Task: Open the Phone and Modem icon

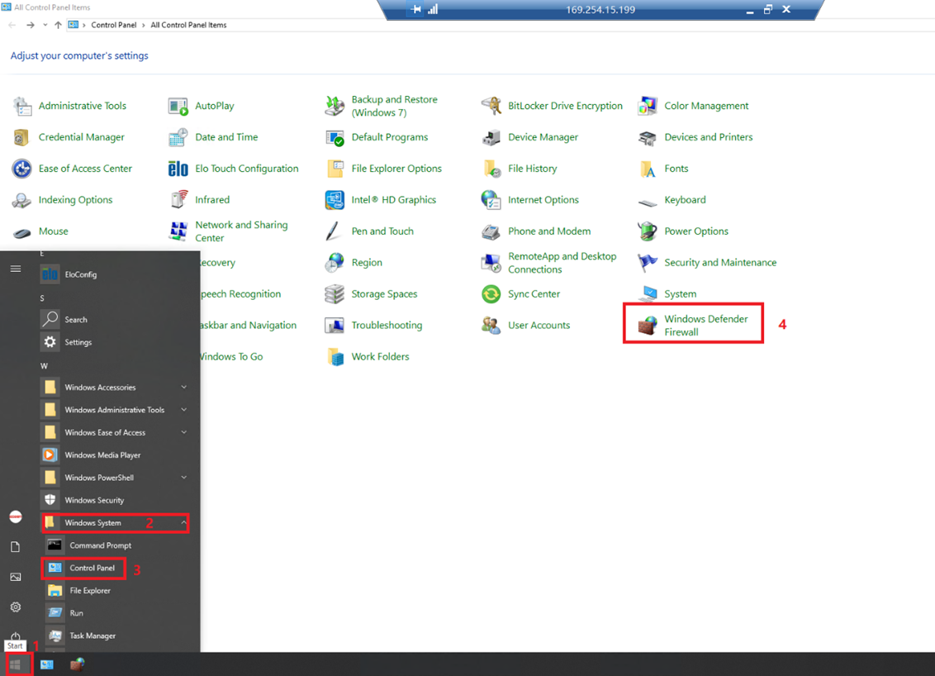Action: coord(491,231)
